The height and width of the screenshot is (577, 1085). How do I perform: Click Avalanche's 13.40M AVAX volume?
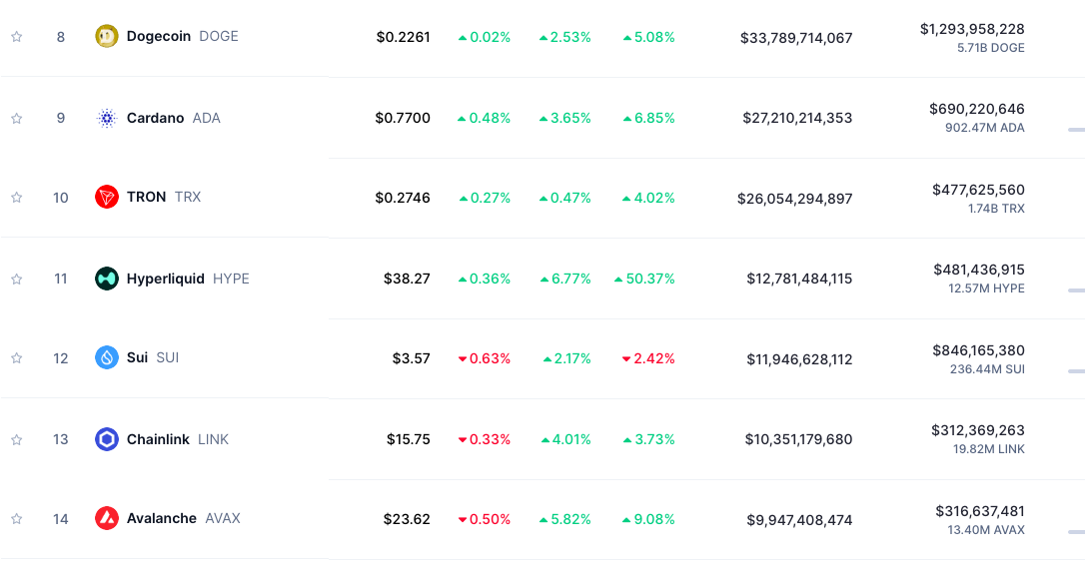tap(985, 530)
